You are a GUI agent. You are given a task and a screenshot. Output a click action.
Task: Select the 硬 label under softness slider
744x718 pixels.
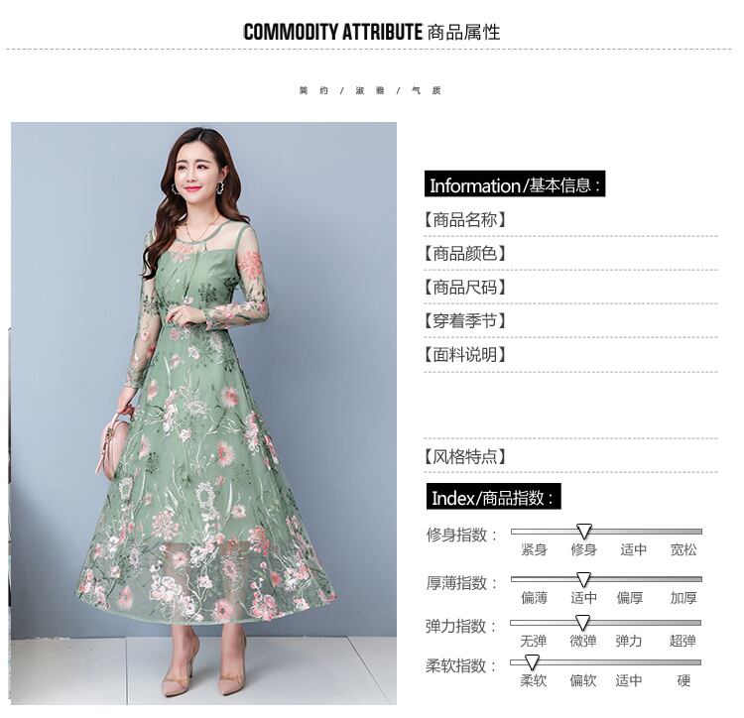coord(683,681)
